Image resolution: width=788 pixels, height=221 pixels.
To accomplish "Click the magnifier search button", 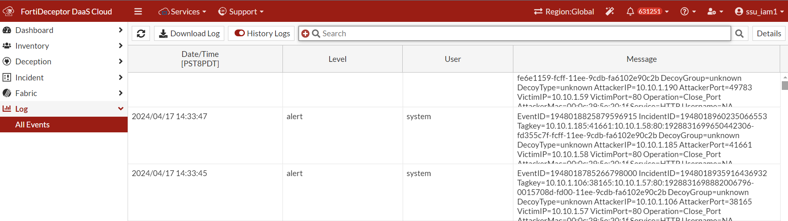I will tap(739, 33).
